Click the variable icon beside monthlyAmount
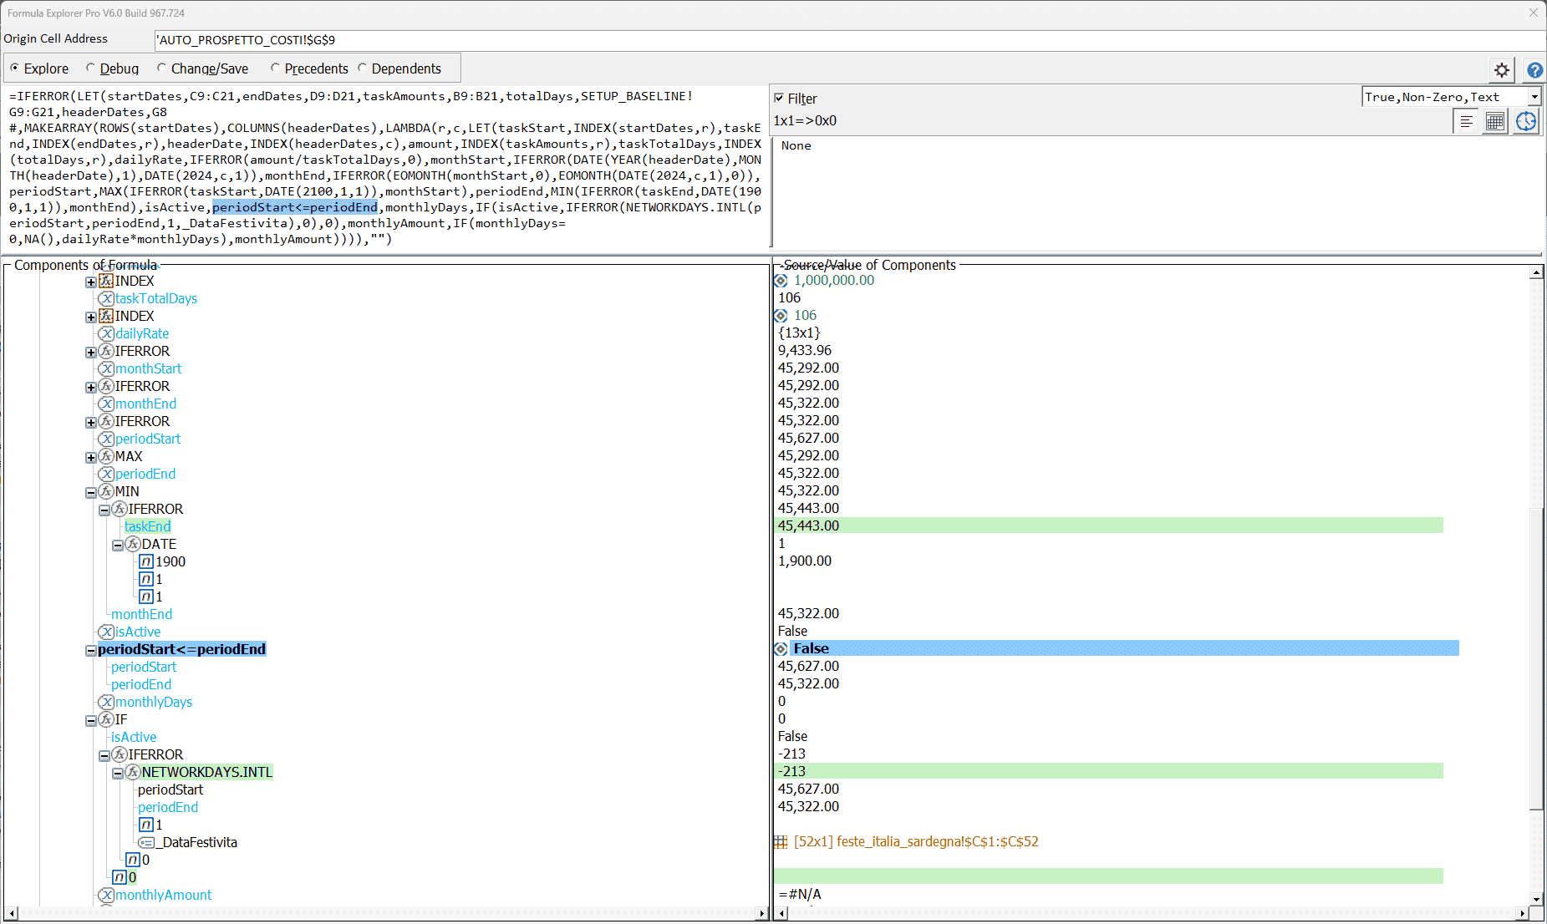Image resolution: width=1547 pixels, height=924 pixels. 106,895
